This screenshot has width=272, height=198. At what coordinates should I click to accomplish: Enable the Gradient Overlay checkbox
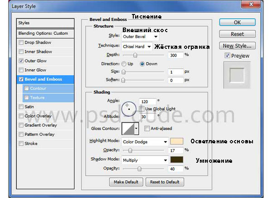tap(21, 125)
